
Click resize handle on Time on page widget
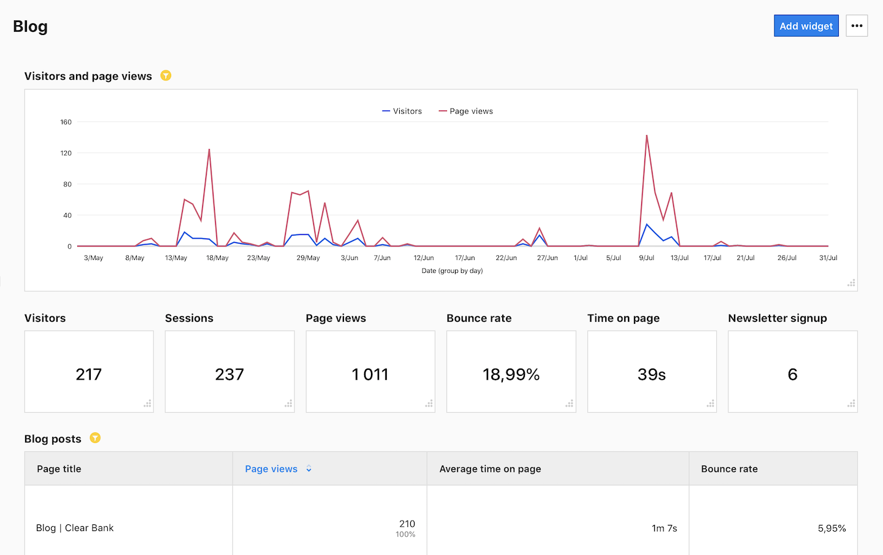710,404
